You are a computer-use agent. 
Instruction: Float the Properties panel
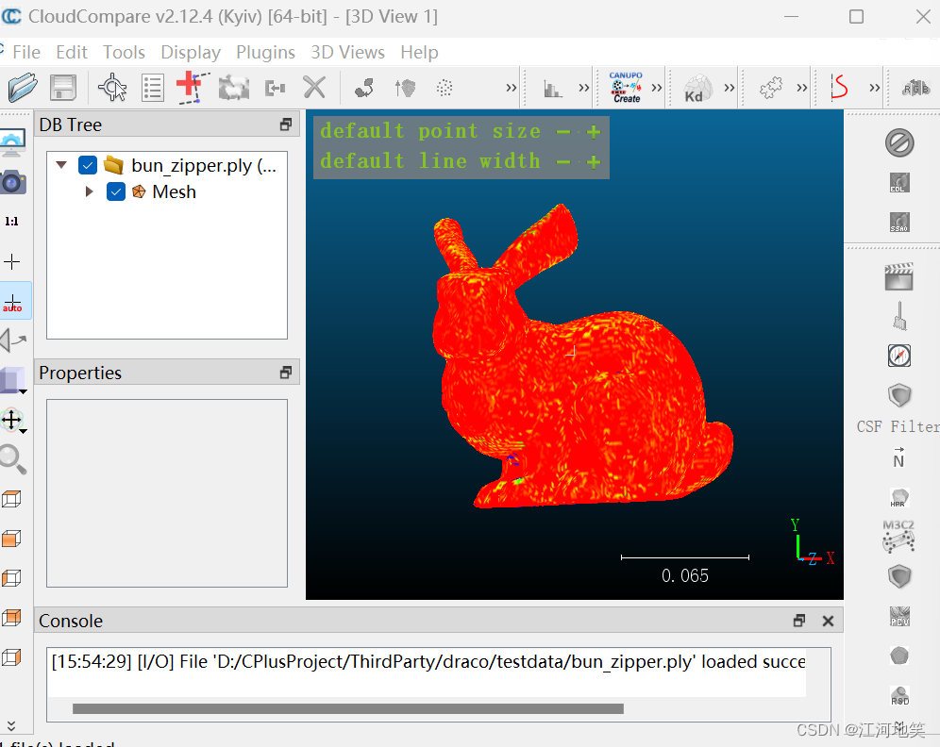tap(286, 373)
